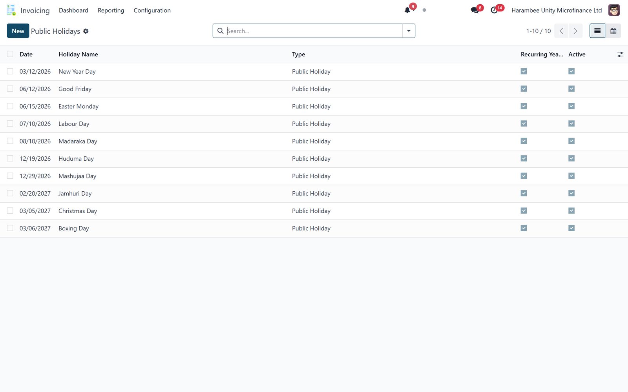Click the Invoicing app title
The height and width of the screenshot is (392, 628).
click(35, 10)
